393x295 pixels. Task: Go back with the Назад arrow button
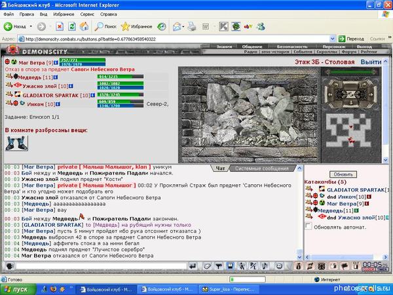15,26
